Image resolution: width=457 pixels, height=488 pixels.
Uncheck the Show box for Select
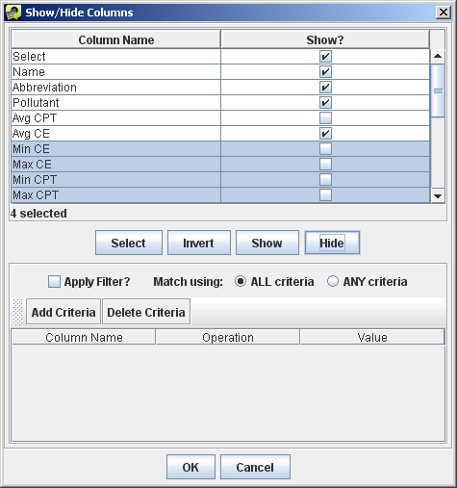(325, 57)
